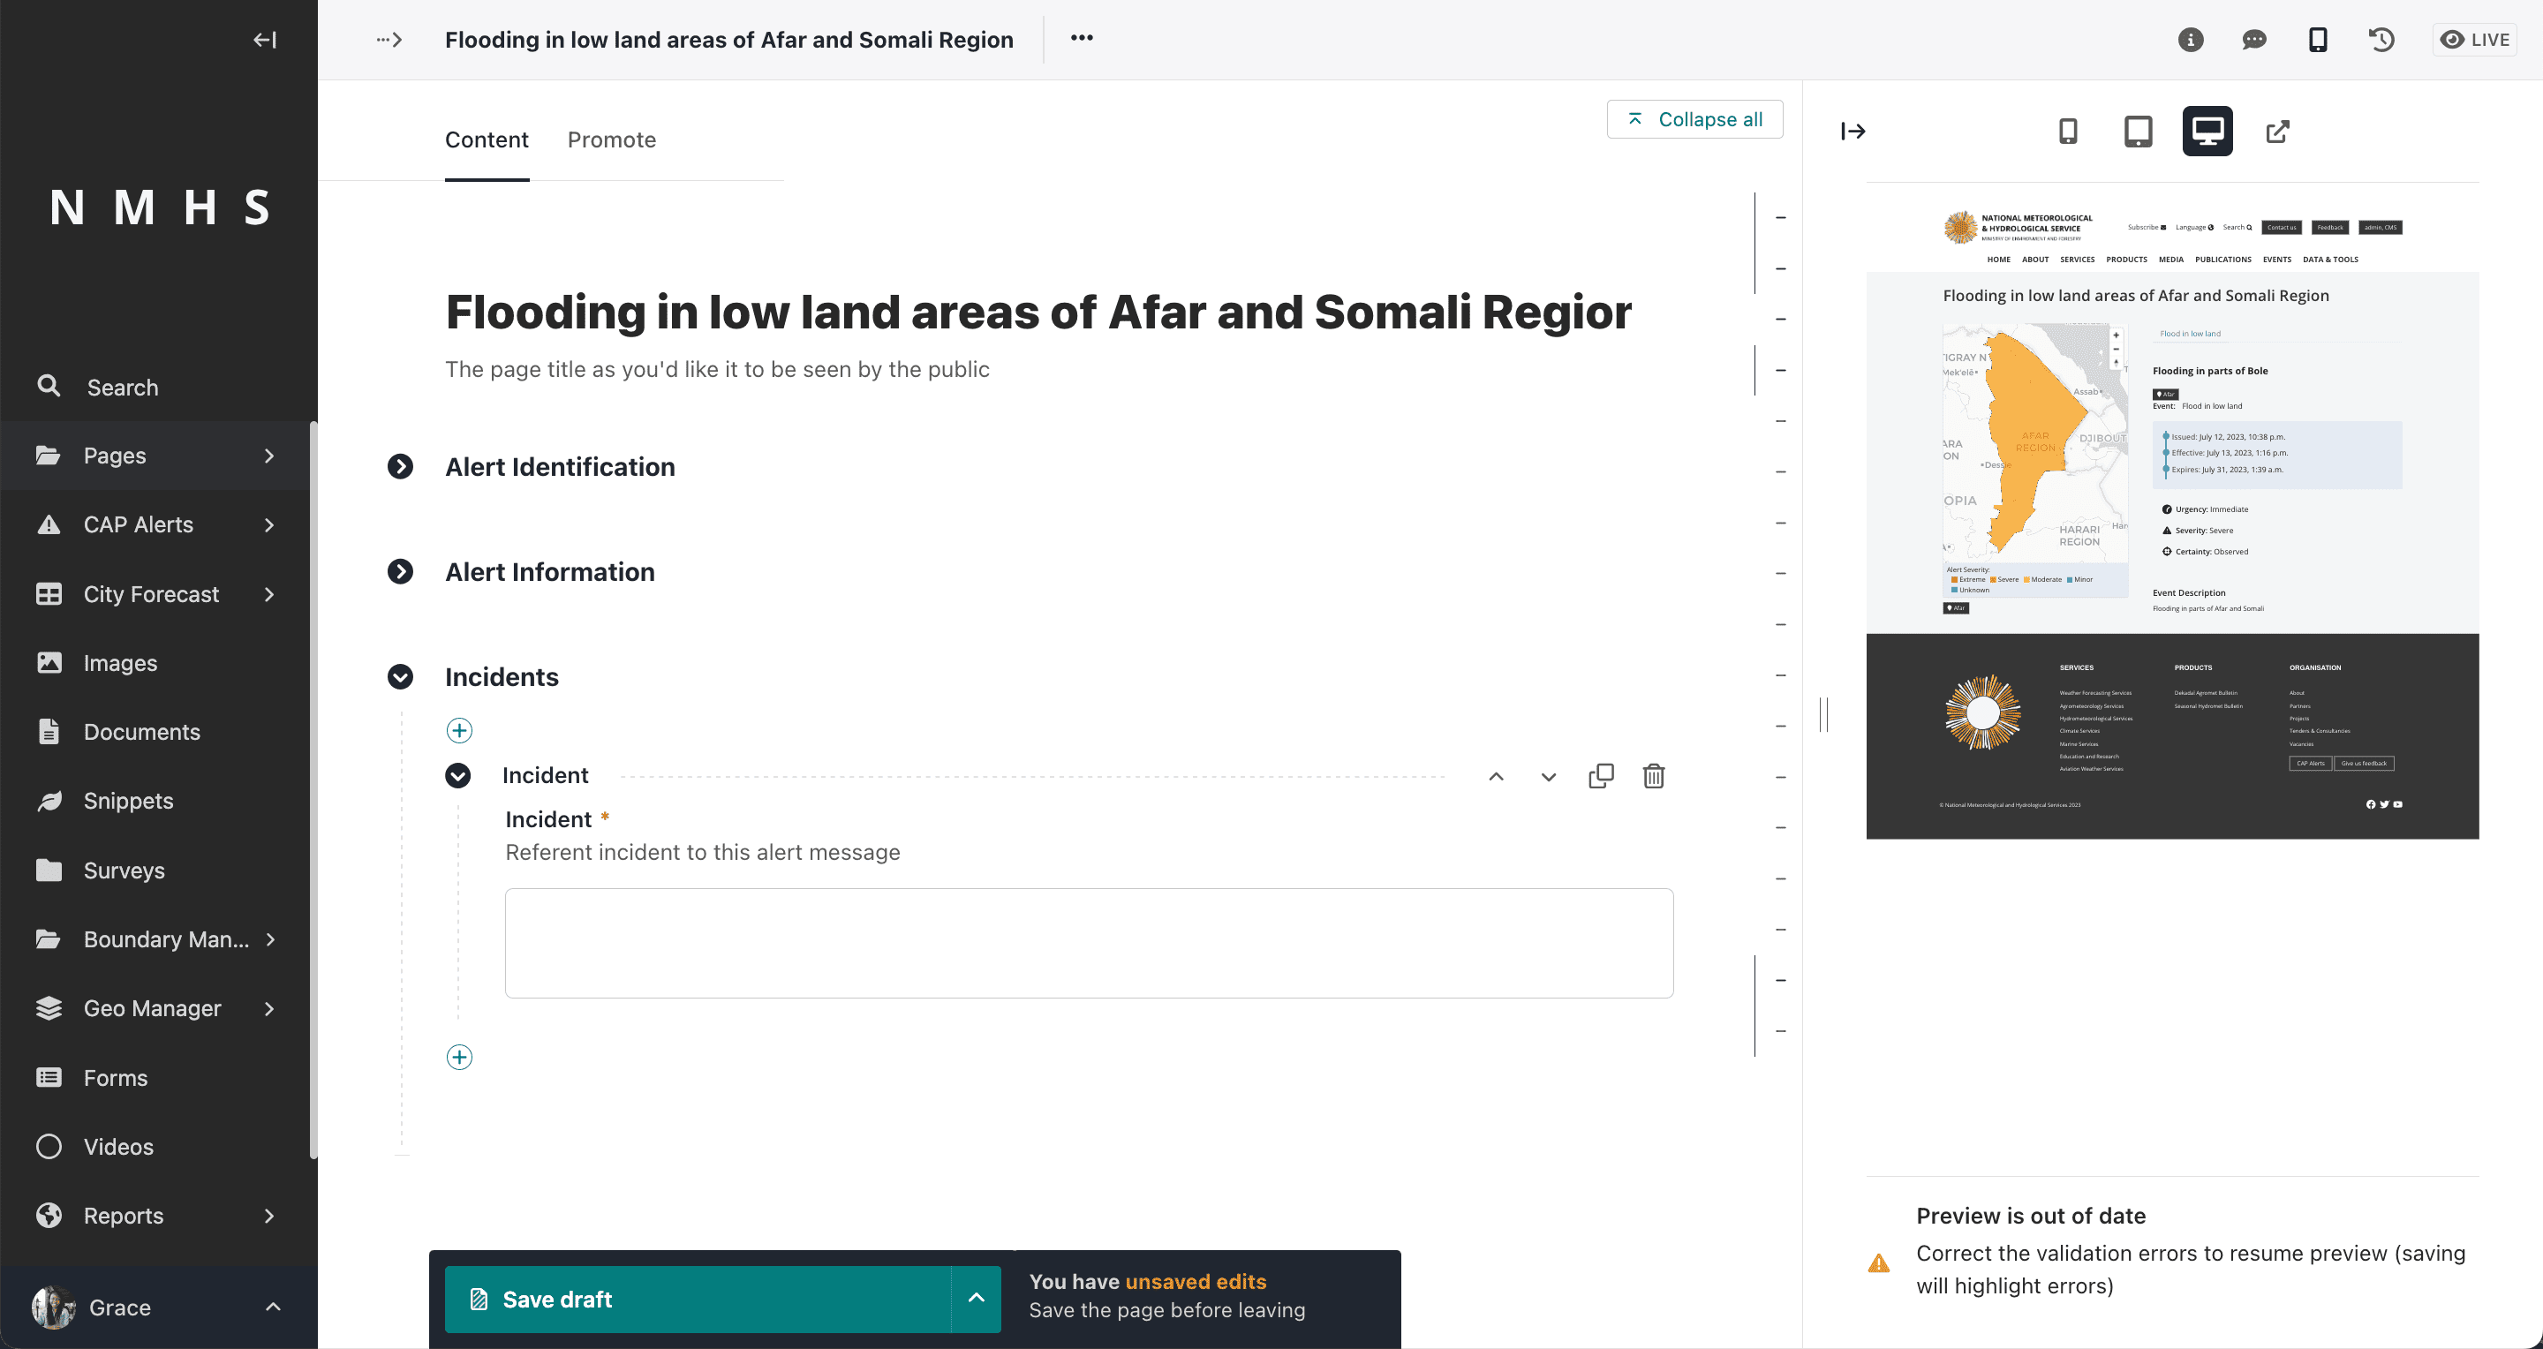Expand the CAP Alerts submenu chevron
The image size is (2543, 1349).
pyautogui.click(x=269, y=525)
